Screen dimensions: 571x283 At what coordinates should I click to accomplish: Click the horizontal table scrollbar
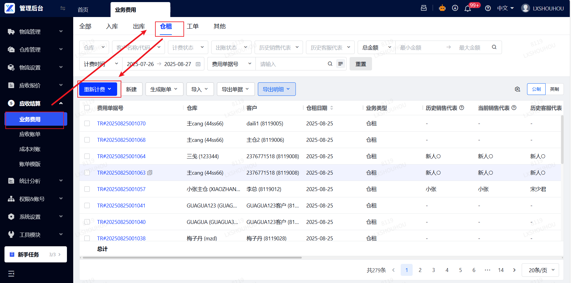[x=192, y=257]
